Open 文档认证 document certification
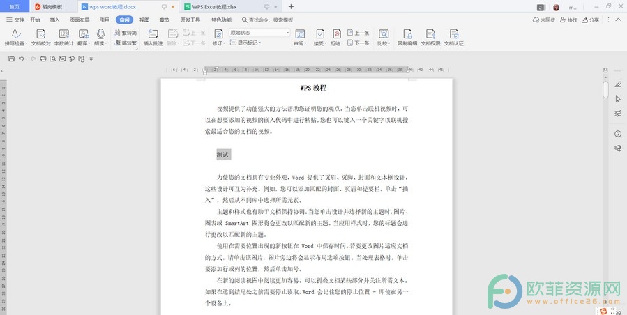 coord(454,38)
